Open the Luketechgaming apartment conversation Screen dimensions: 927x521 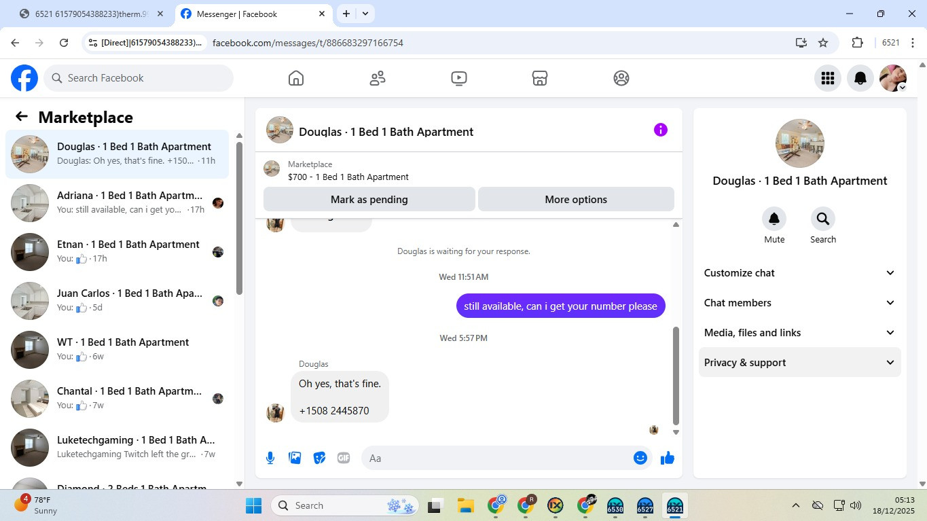117,448
